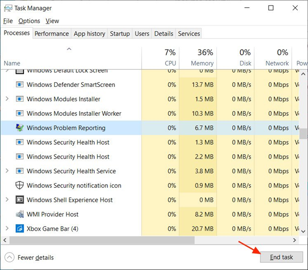Switch to the Startup tab
The height and width of the screenshot is (270, 308).
pyautogui.click(x=120, y=34)
